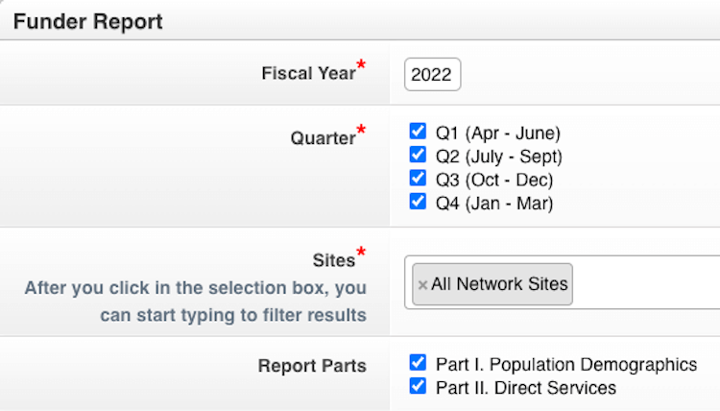This screenshot has height=411, width=720.
Task: Click the Funder Report panel heading
Action: tap(87, 20)
